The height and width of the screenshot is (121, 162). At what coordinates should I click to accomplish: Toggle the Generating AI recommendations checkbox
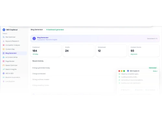pyautogui.click(x=120, y=80)
